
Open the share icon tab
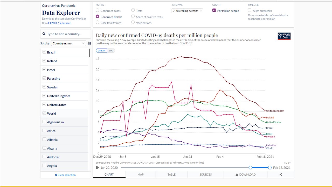click(281, 175)
